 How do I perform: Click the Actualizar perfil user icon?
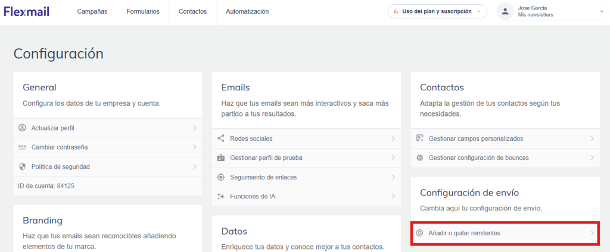[22, 128]
